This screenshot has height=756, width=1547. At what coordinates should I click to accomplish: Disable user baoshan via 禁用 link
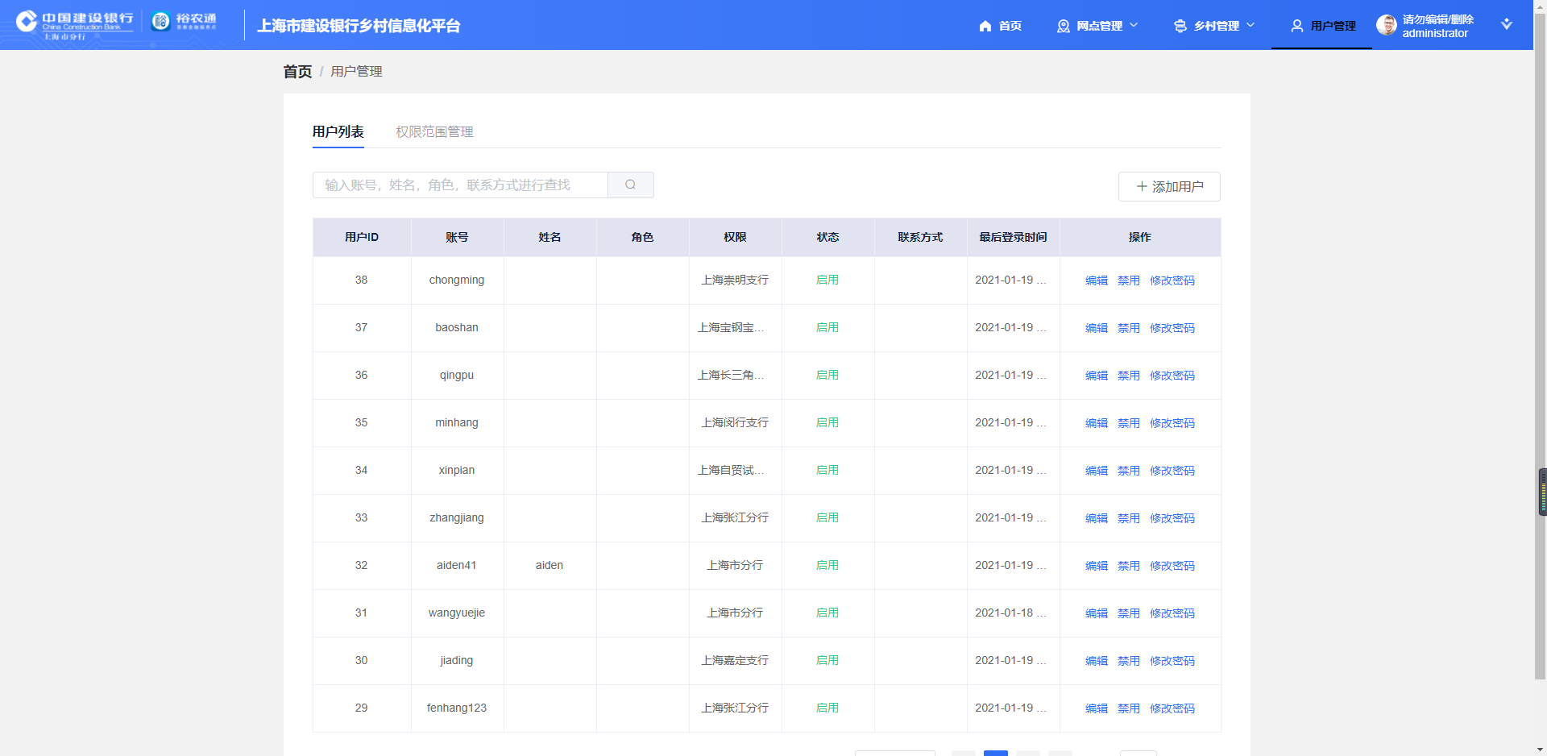click(x=1128, y=328)
